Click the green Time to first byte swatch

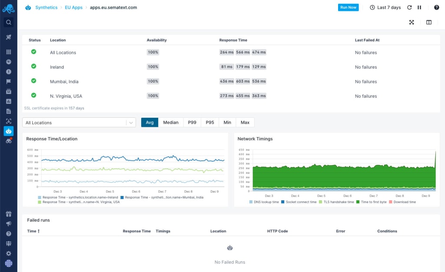(358, 202)
